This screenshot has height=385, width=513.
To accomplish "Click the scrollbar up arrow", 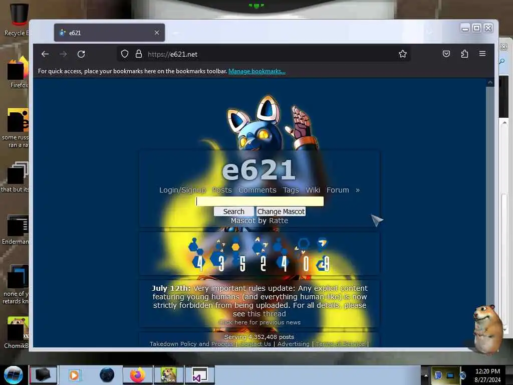I will click(490, 83).
